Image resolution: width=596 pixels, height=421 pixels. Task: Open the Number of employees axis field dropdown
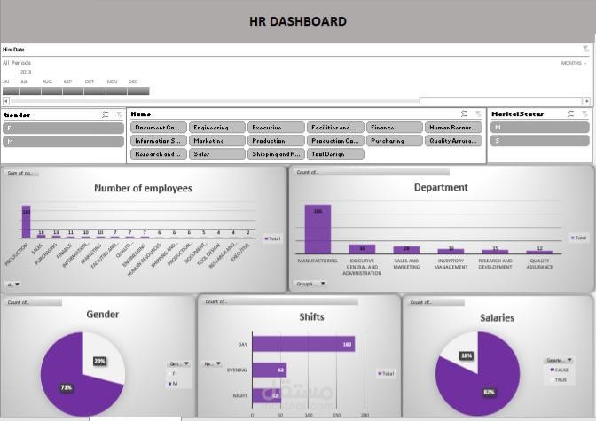[13, 285]
